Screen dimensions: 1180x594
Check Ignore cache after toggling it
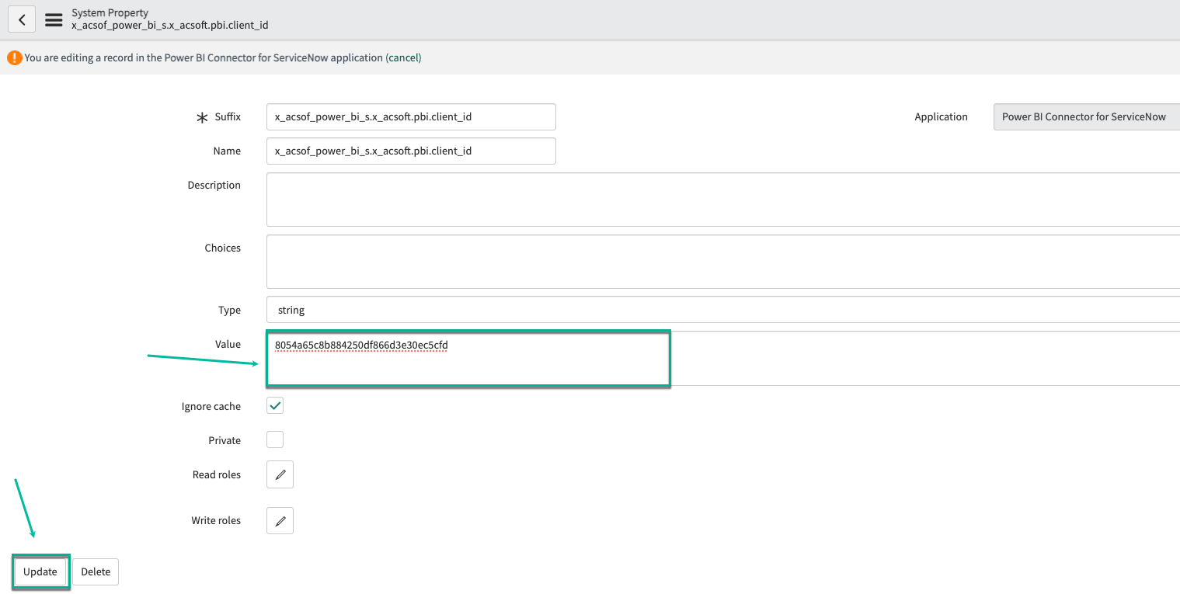click(x=274, y=405)
